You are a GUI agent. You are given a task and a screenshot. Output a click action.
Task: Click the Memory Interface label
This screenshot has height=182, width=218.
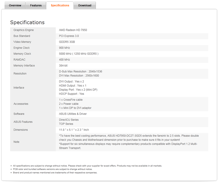click(24, 66)
